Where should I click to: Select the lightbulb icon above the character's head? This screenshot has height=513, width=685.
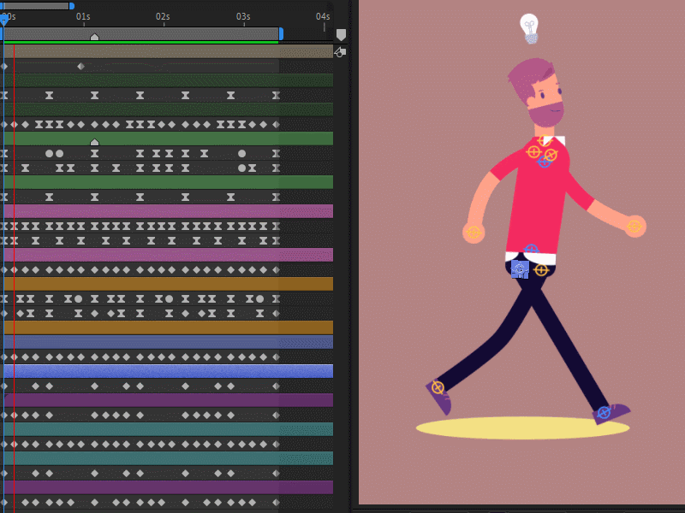529,29
